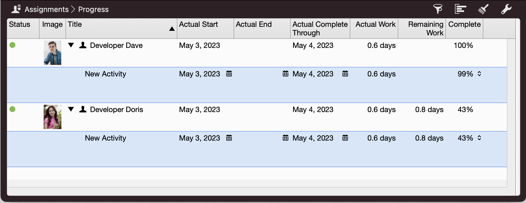Open calendar picker for Dave's activity Actual End
Screen dimensions: 526x203
285,74
